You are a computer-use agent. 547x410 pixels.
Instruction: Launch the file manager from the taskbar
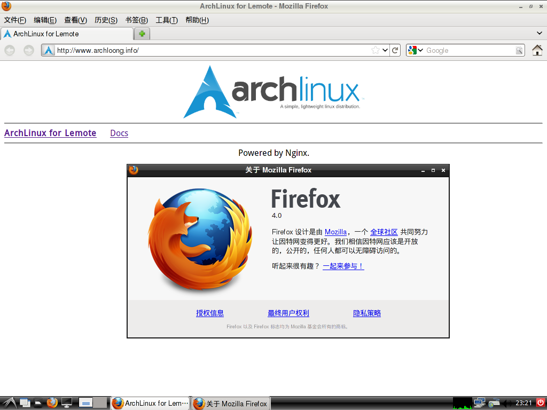pos(38,403)
